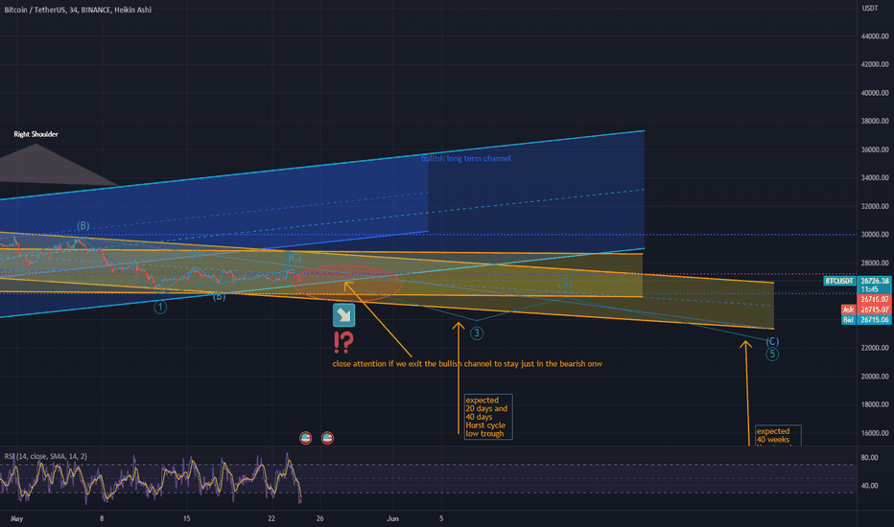Open the second US flag economic event icon
Image resolution: width=894 pixels, height=527 pixels.
click(x=327, y=438)
